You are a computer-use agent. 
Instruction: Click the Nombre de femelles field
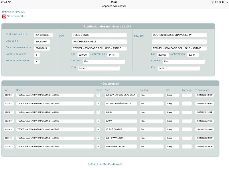click(x=37, y=61)
